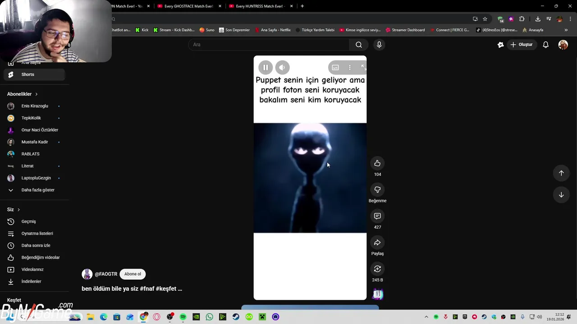Open the Chrome extensions puzzle icon

pos(522,19)
